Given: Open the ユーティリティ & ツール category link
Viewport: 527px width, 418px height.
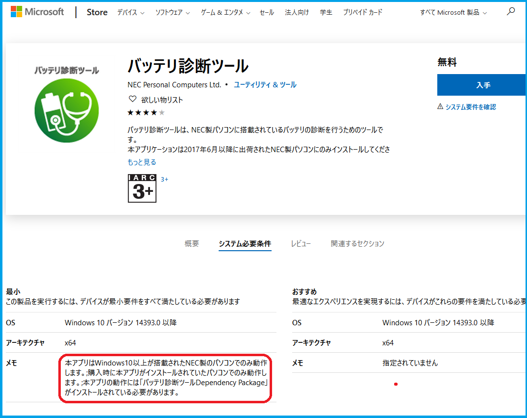Looking at the screenshot, I should pos(265,85).
